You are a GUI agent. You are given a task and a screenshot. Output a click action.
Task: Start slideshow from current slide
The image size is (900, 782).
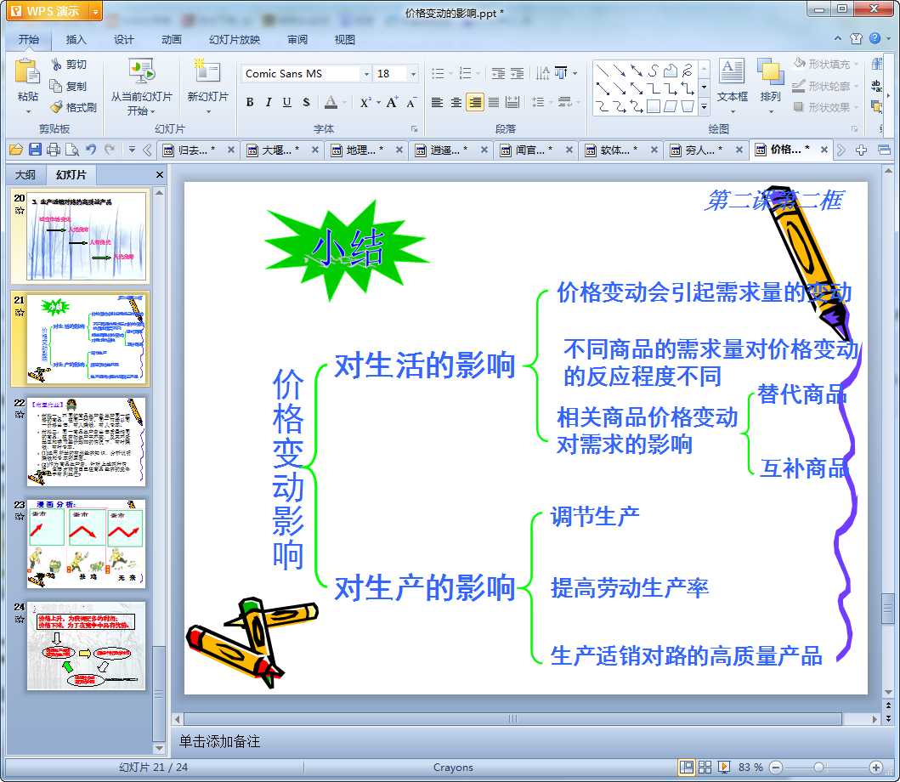[141, 86]
